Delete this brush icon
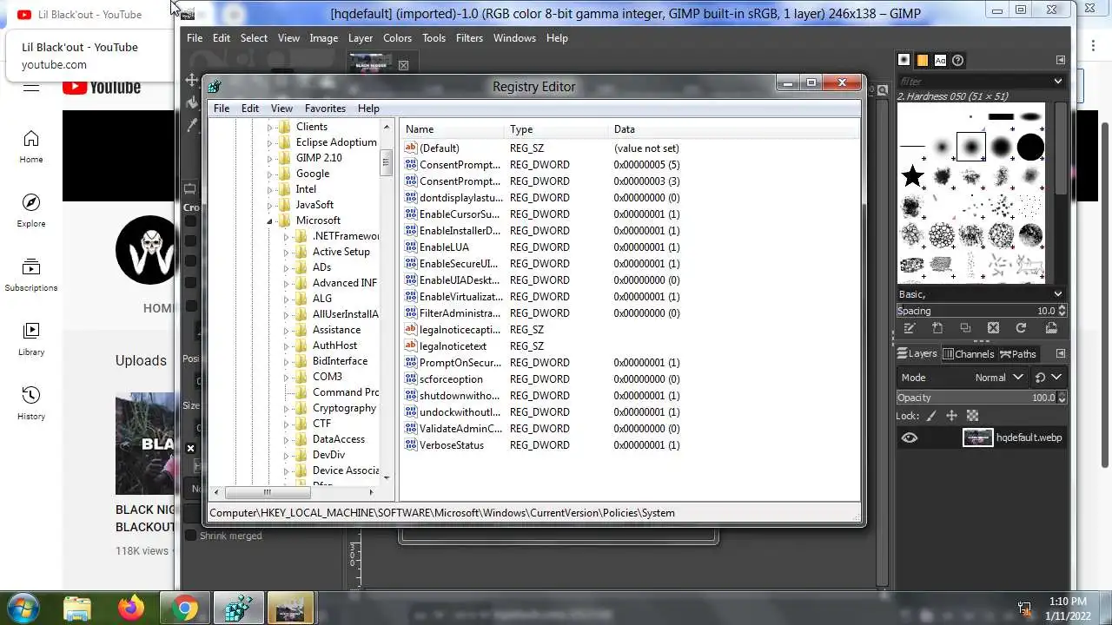Screen dimensions: 1112x625 pos(993,328)
